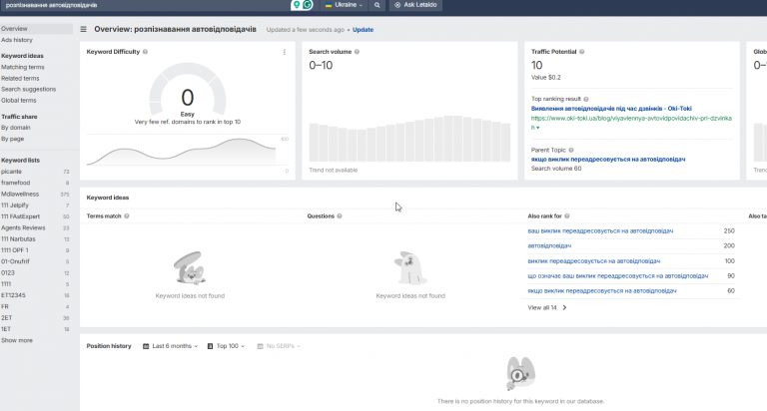Click the green lightbulb extension icon in search field
Image resolution: width=767 pixels, height=411 pixels.
pyautogui.click(x=296, y=5)
